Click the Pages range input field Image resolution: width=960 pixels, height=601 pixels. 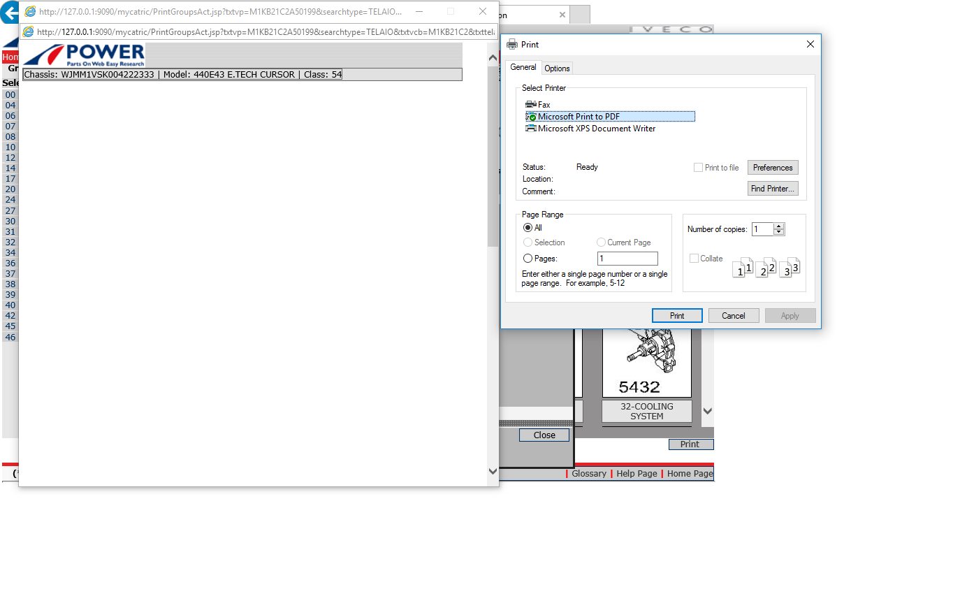point(627,259)
